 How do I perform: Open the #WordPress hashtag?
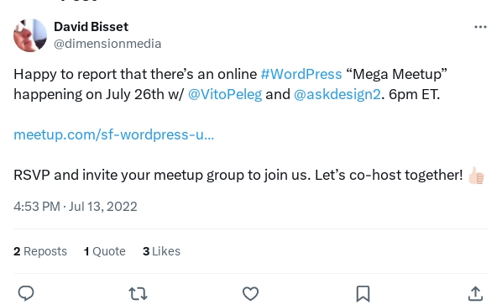[x=301, y=74]
